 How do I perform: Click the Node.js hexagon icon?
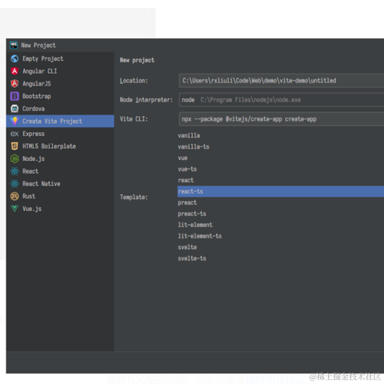pyautogui.click(x=14, y=158)
